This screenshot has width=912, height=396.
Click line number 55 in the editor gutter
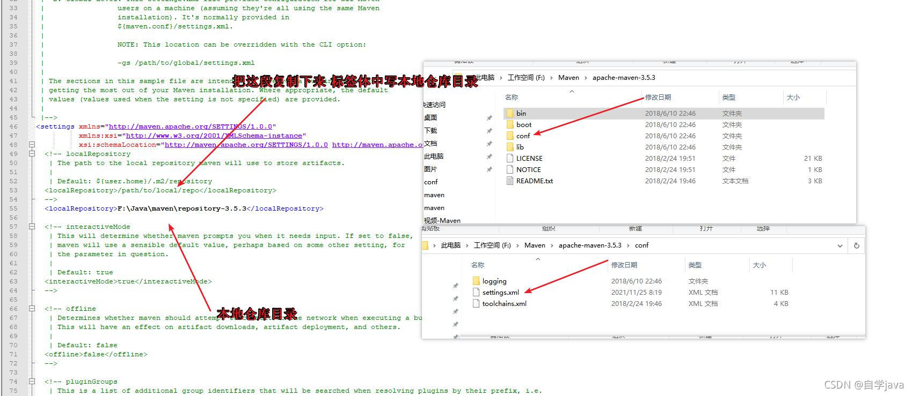[x=13, y=208]
